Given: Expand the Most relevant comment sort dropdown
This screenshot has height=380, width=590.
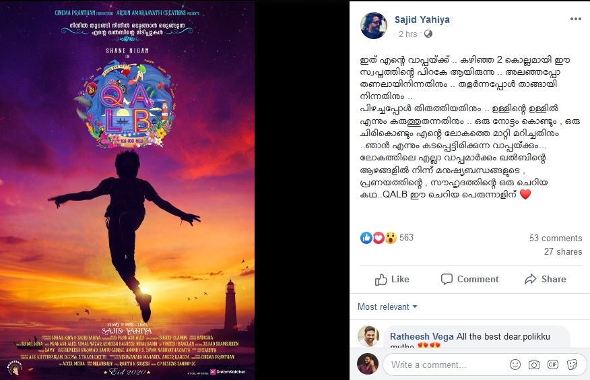Looking at the screenshot, I should coord(387,307).
